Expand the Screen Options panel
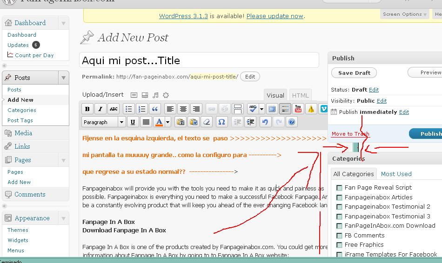This screenshot has height=263, width=442. (404, 14)
